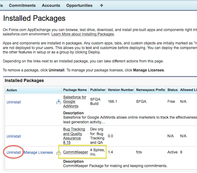Select the SFGA namespace prefix cell
The height and width of the screenshot is (173, 197).
click(x=141, y=102)
